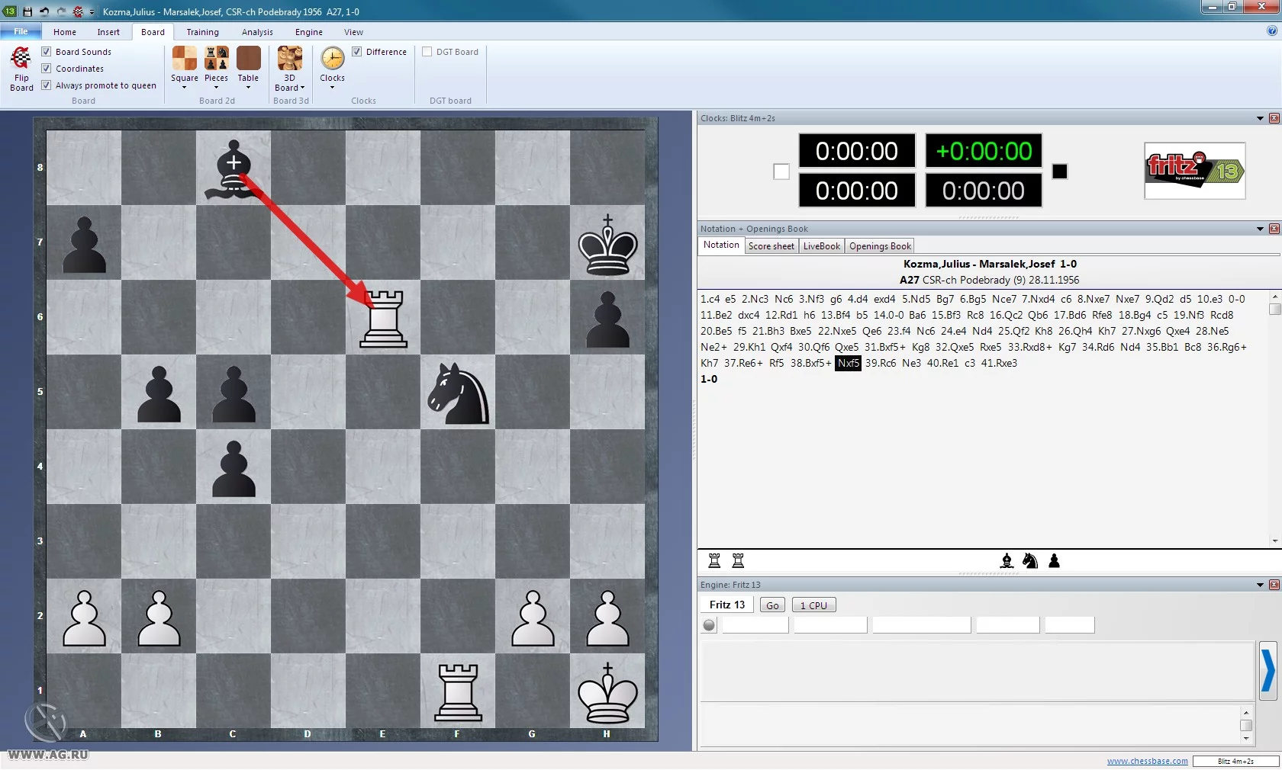Click the black side indicator box by clocks
Image resolution: width=1282 pixels, height=770 pixels.
click(1060, 172)
